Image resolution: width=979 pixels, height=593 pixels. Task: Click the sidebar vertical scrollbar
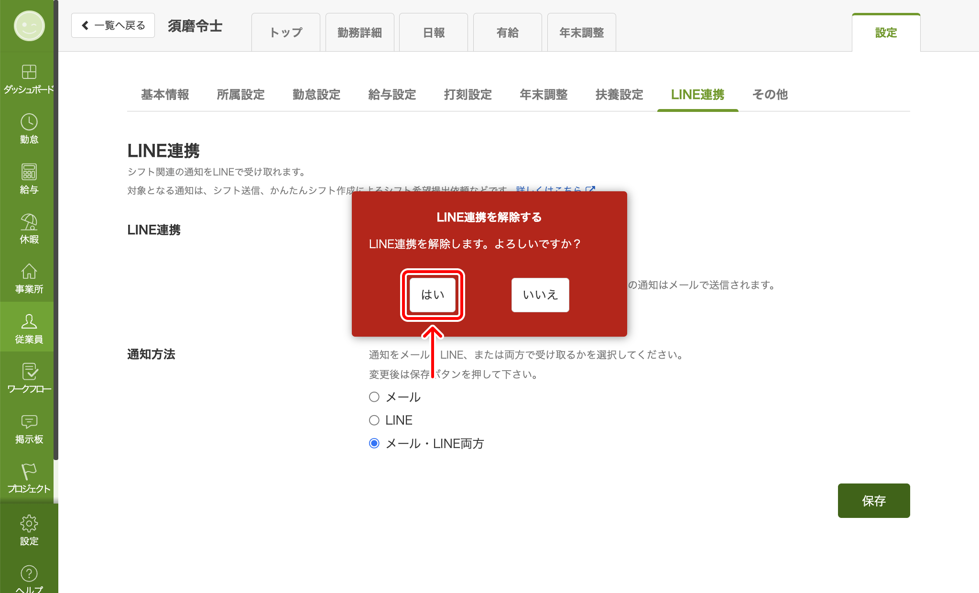(56, 230)
